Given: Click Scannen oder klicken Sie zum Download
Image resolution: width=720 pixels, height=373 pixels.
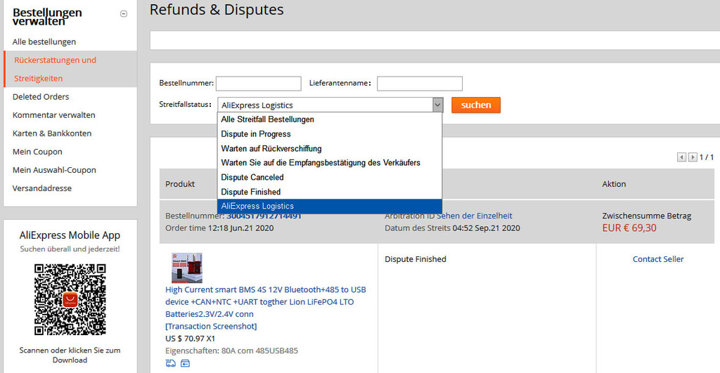Looking at the screenshot, I should pyautogui.click(x=70, y=355).
